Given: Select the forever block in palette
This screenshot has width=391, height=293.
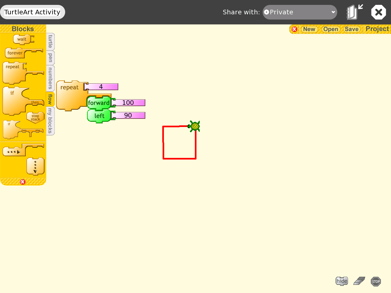Looking at the screenshot, I should click(15, 53).
